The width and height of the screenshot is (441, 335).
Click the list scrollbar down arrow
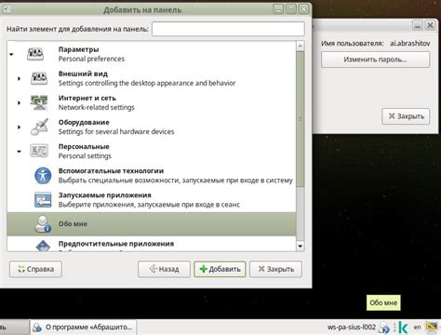pos(300,246)
